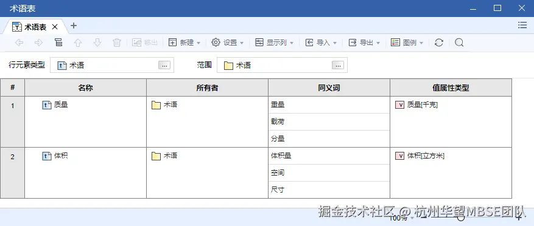This screenshot has height=226, width=534.
Task: Click the 导入 import icon
Action: tap(309, 43)
